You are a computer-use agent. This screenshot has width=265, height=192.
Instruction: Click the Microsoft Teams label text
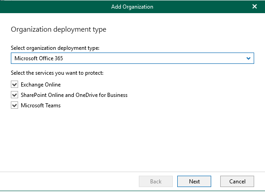click(41, 106)
